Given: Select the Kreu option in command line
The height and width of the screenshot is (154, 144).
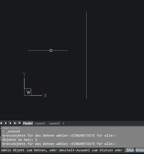Looking at the screenshot, I should coord(140,150).
